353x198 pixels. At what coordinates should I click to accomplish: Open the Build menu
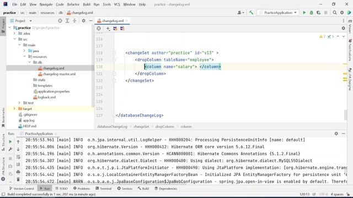87,4
